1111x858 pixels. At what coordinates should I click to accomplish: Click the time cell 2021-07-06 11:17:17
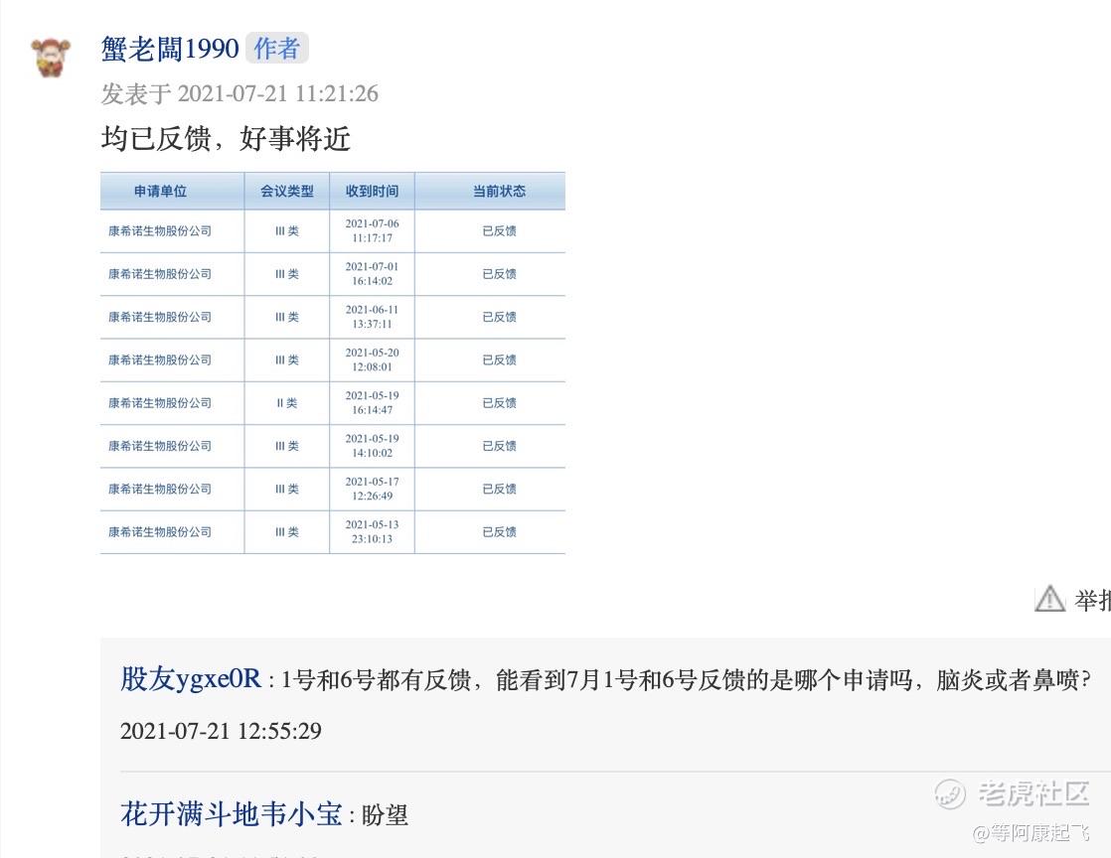372,230
